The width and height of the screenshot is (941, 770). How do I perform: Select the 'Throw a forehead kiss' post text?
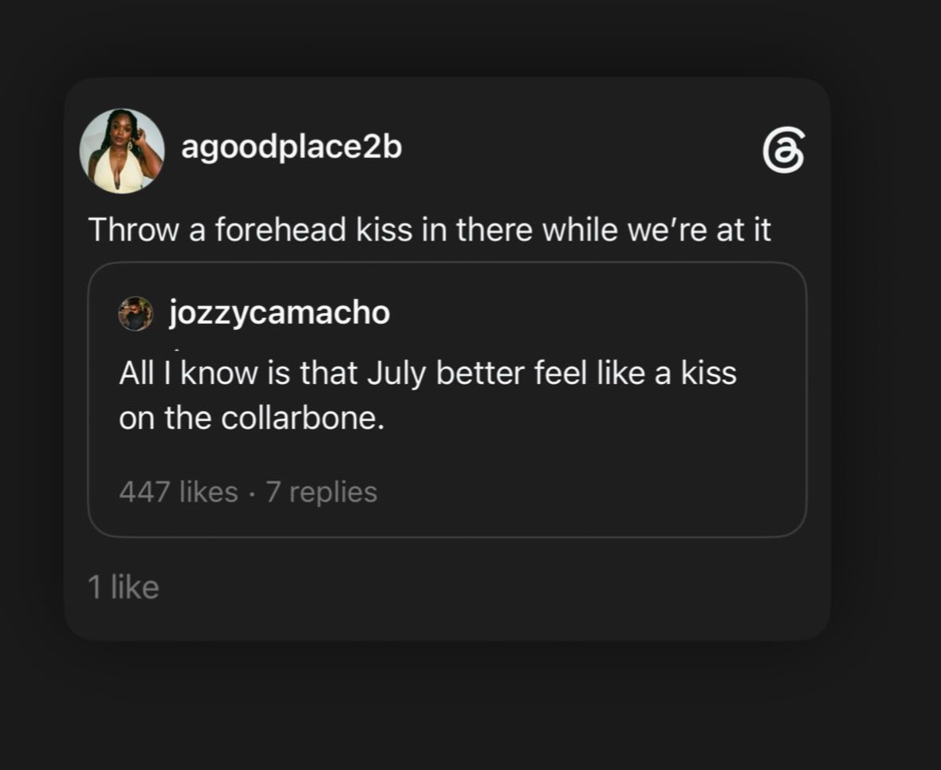click(x=430, y=230)
